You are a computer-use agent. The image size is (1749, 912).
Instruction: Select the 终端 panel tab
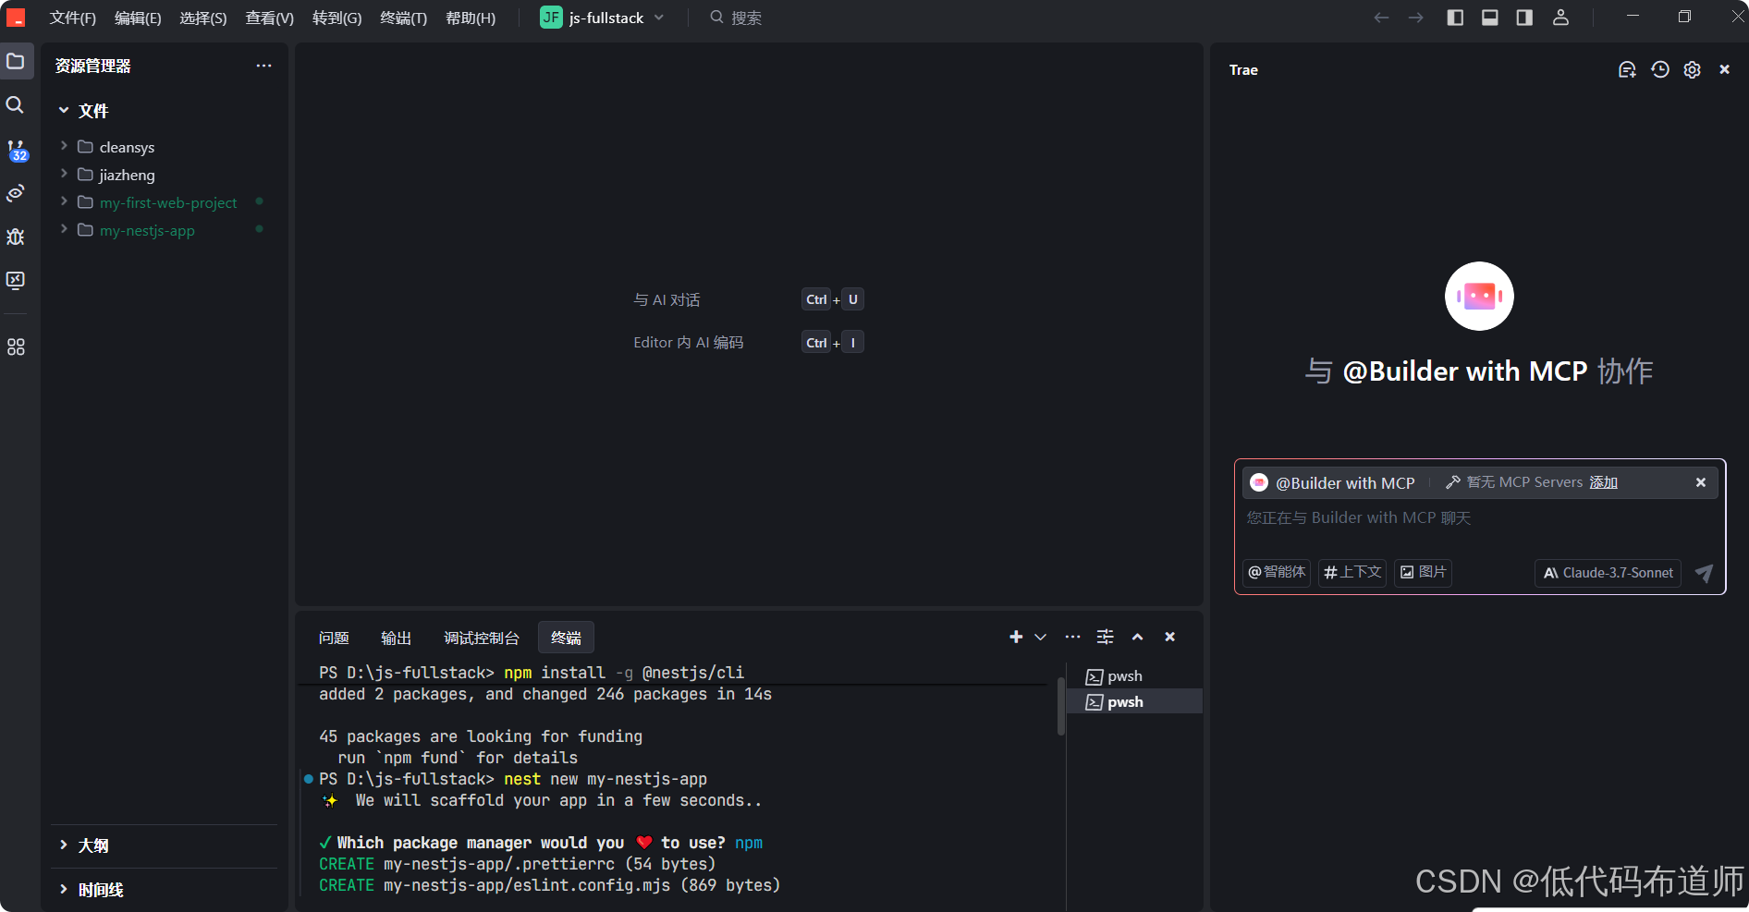point(566,638)
